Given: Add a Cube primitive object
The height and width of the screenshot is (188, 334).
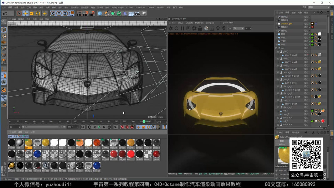Looking at the screenshot, I should [100, 13].
